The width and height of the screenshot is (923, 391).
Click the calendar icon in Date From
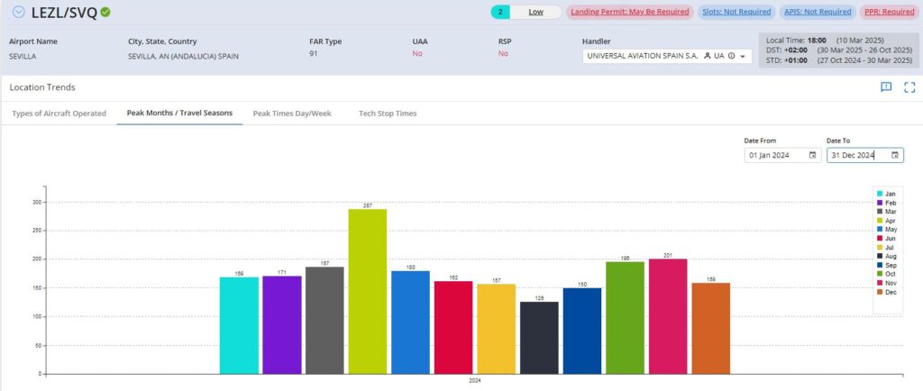(812, 155)
